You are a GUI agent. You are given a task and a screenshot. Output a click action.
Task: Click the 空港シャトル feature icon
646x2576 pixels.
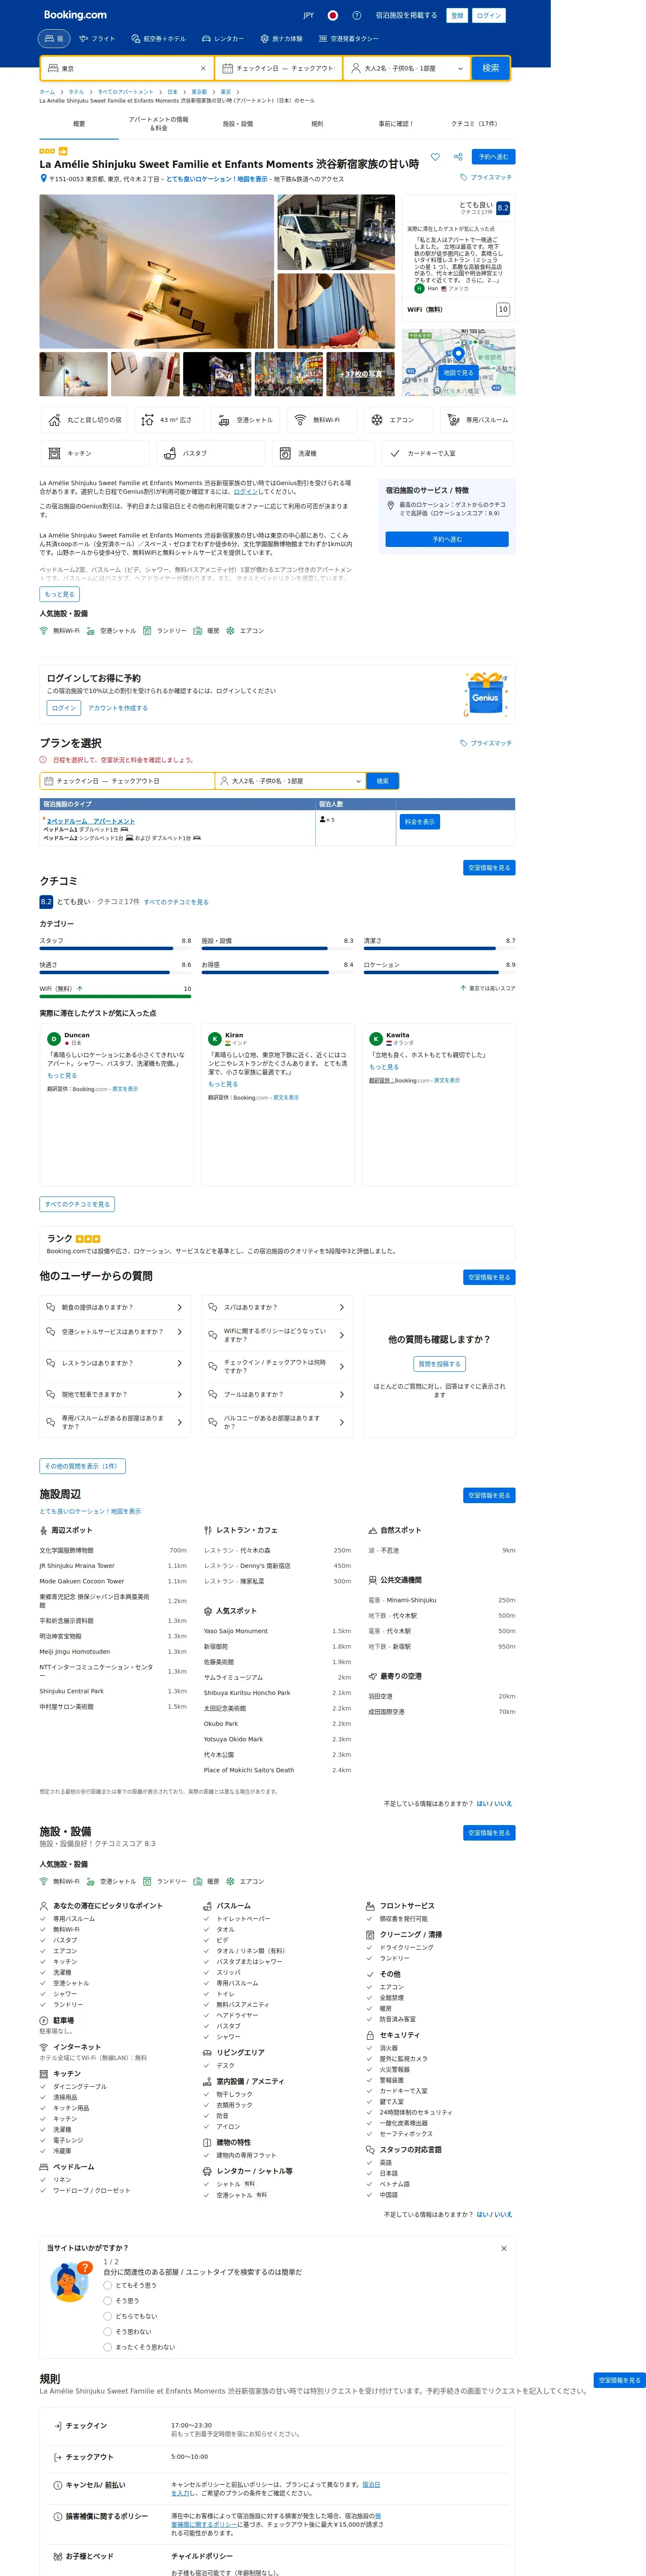tap(223, 420)
